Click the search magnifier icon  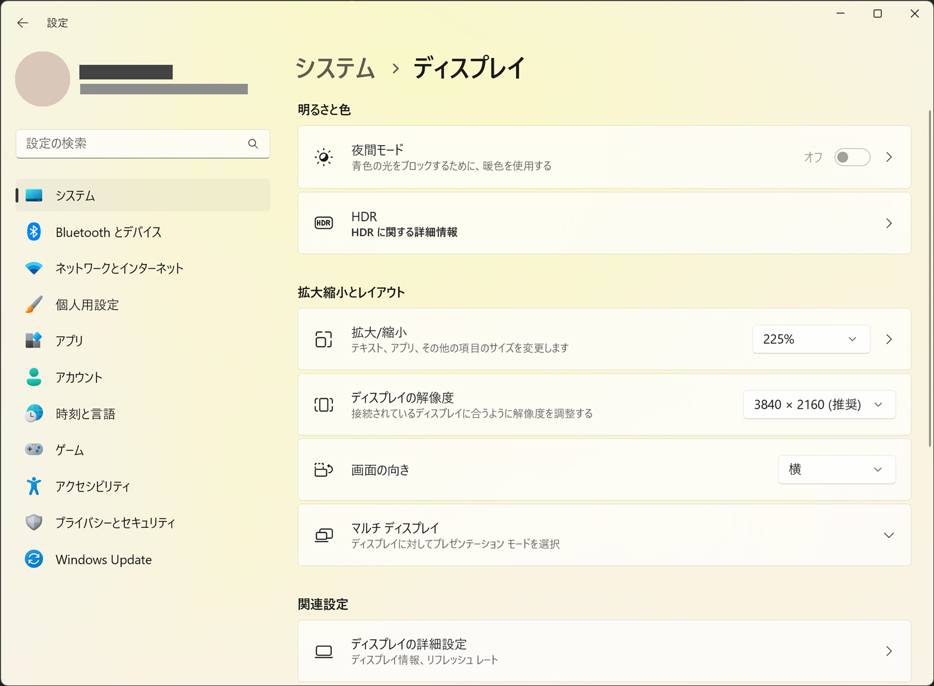pos(253,144)
